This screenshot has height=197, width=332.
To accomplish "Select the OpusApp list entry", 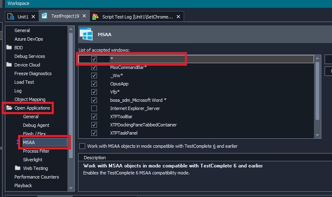I will [119, 84].
